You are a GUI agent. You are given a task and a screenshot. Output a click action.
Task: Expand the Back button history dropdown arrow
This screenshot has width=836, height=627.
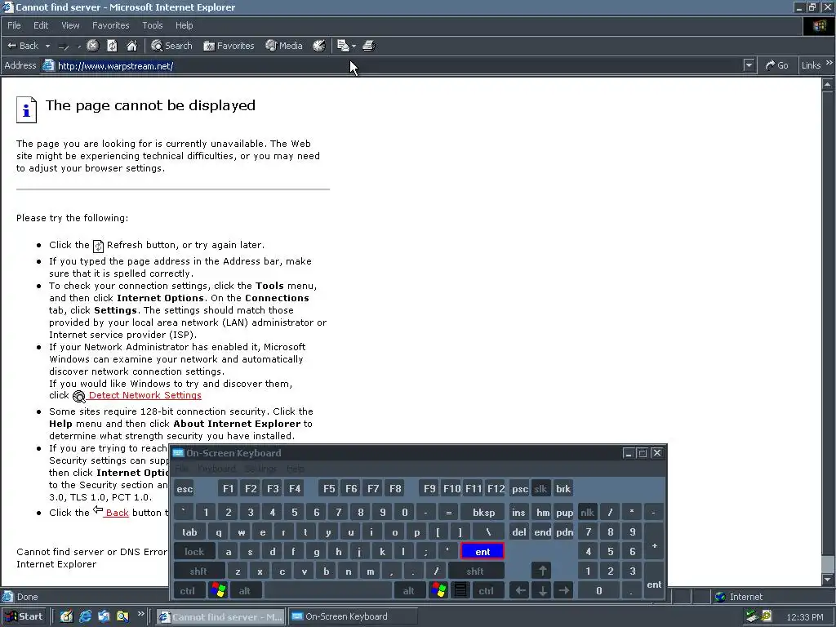point(47,47)
